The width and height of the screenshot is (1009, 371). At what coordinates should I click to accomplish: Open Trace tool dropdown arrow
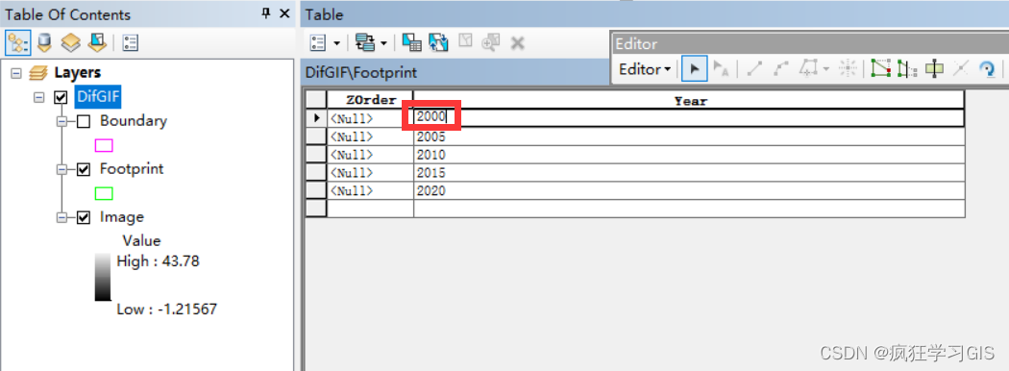point(825,69)
